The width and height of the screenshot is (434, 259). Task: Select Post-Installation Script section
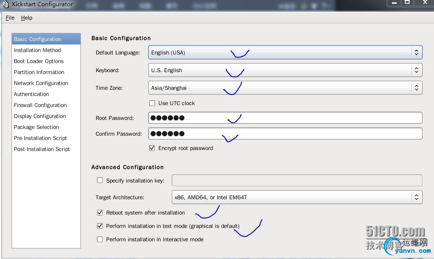coord(46,149)
